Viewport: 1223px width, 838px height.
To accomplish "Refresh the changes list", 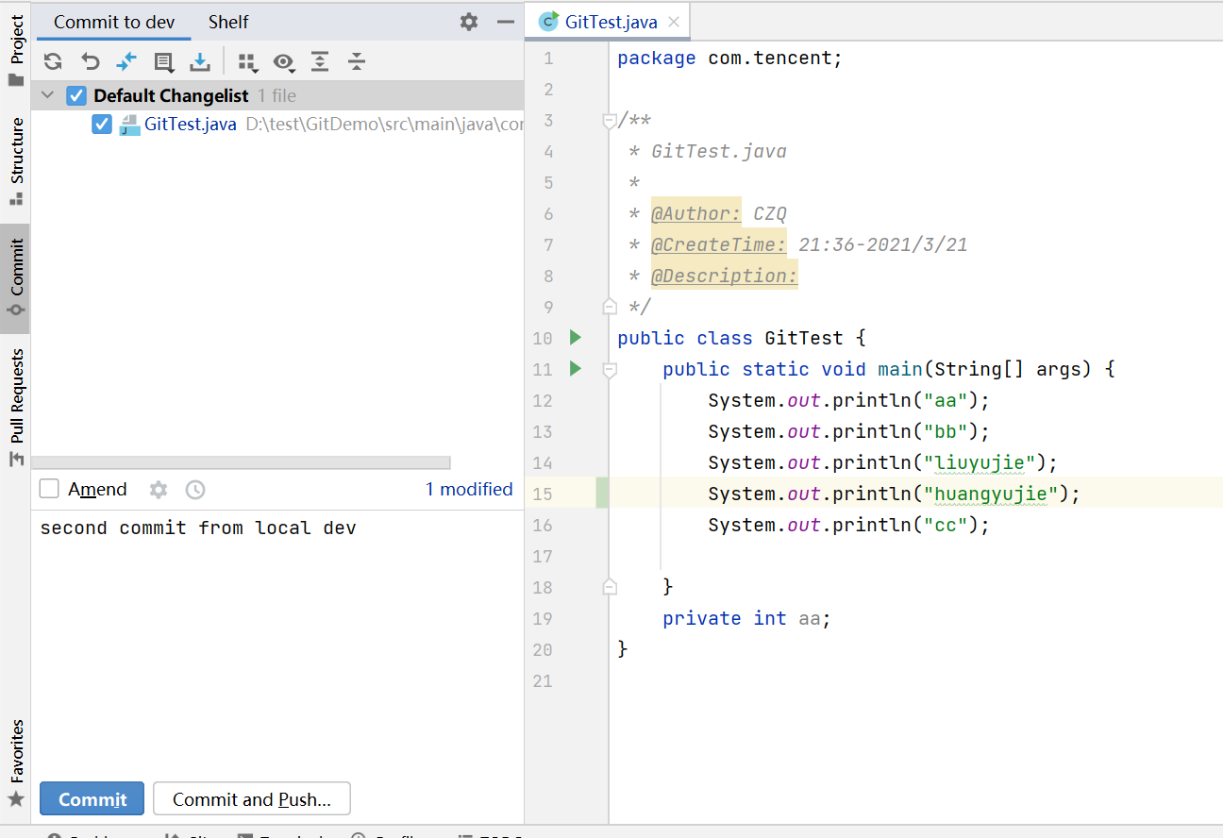I will [53, 62].
